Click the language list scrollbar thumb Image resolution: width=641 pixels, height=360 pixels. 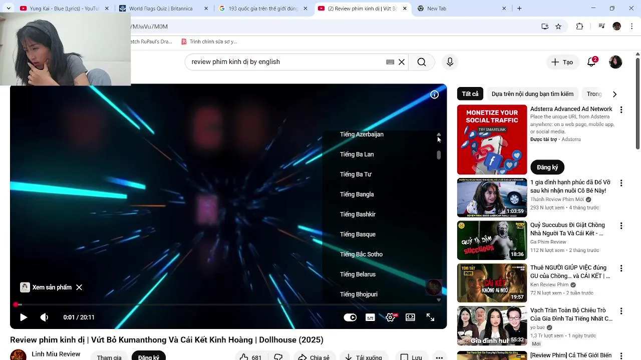click(x=439, y=155)
